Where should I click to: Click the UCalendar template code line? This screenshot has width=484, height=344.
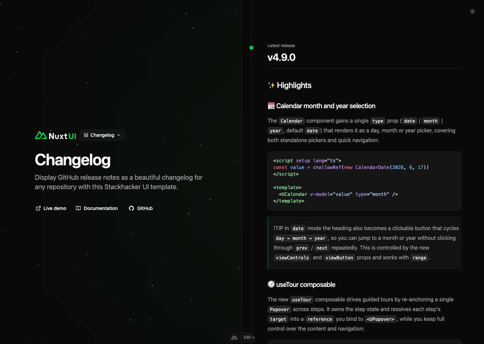click(338, 194)
